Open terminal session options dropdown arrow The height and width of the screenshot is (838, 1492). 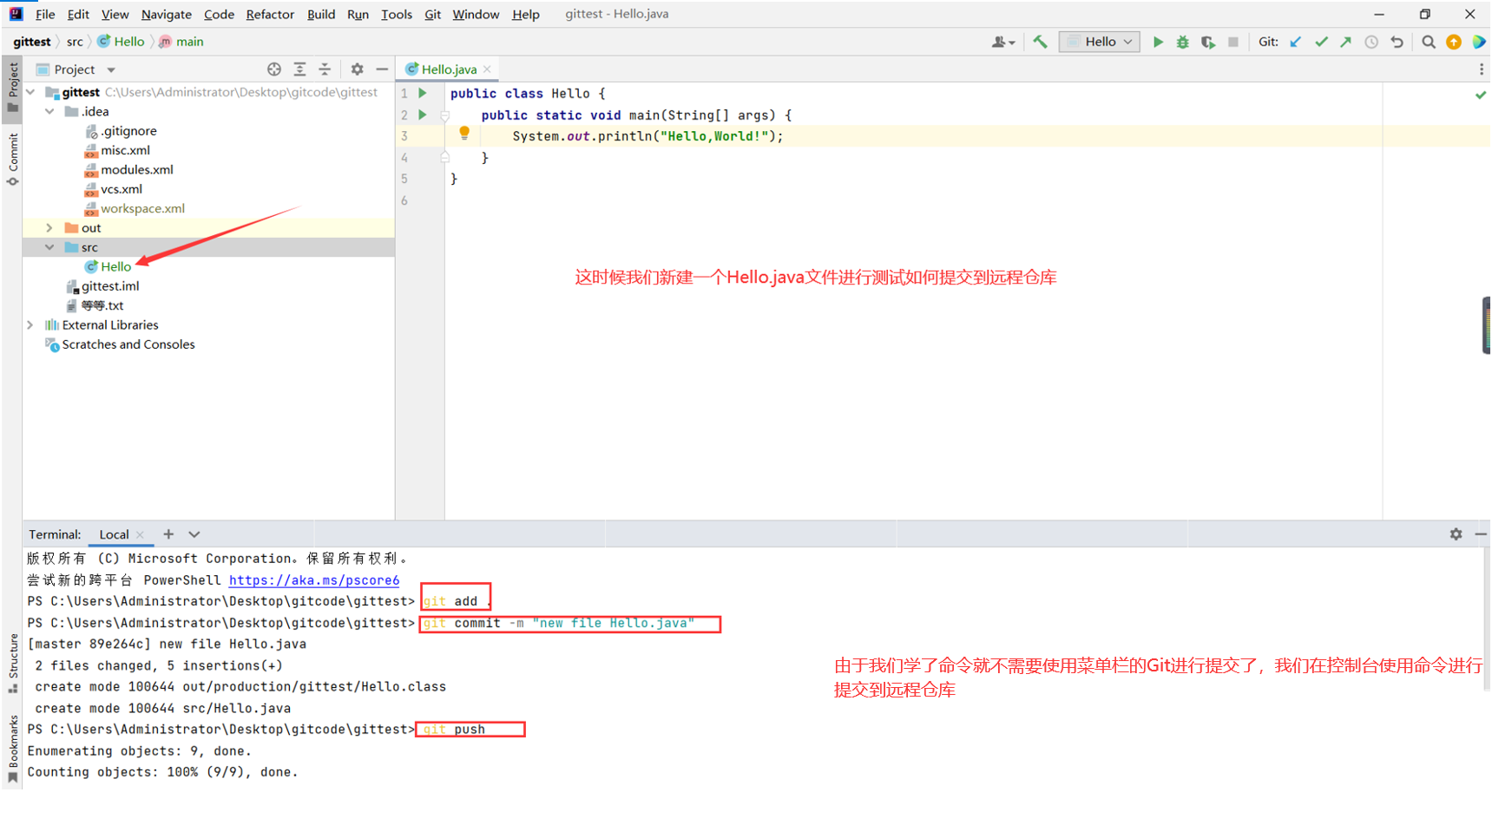(x=194, y=534)
